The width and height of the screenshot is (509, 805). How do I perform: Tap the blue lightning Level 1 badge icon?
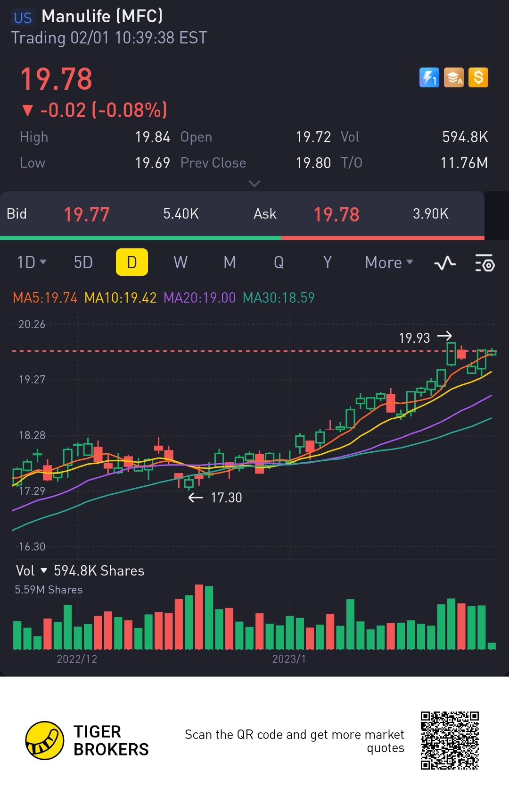pos(429,77)
